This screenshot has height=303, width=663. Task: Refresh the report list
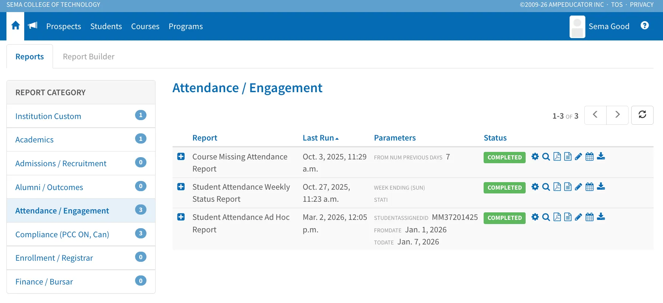pos(642,115)
